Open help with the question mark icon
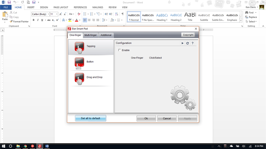Screen dimensions: 266x149 coord(192,43)
